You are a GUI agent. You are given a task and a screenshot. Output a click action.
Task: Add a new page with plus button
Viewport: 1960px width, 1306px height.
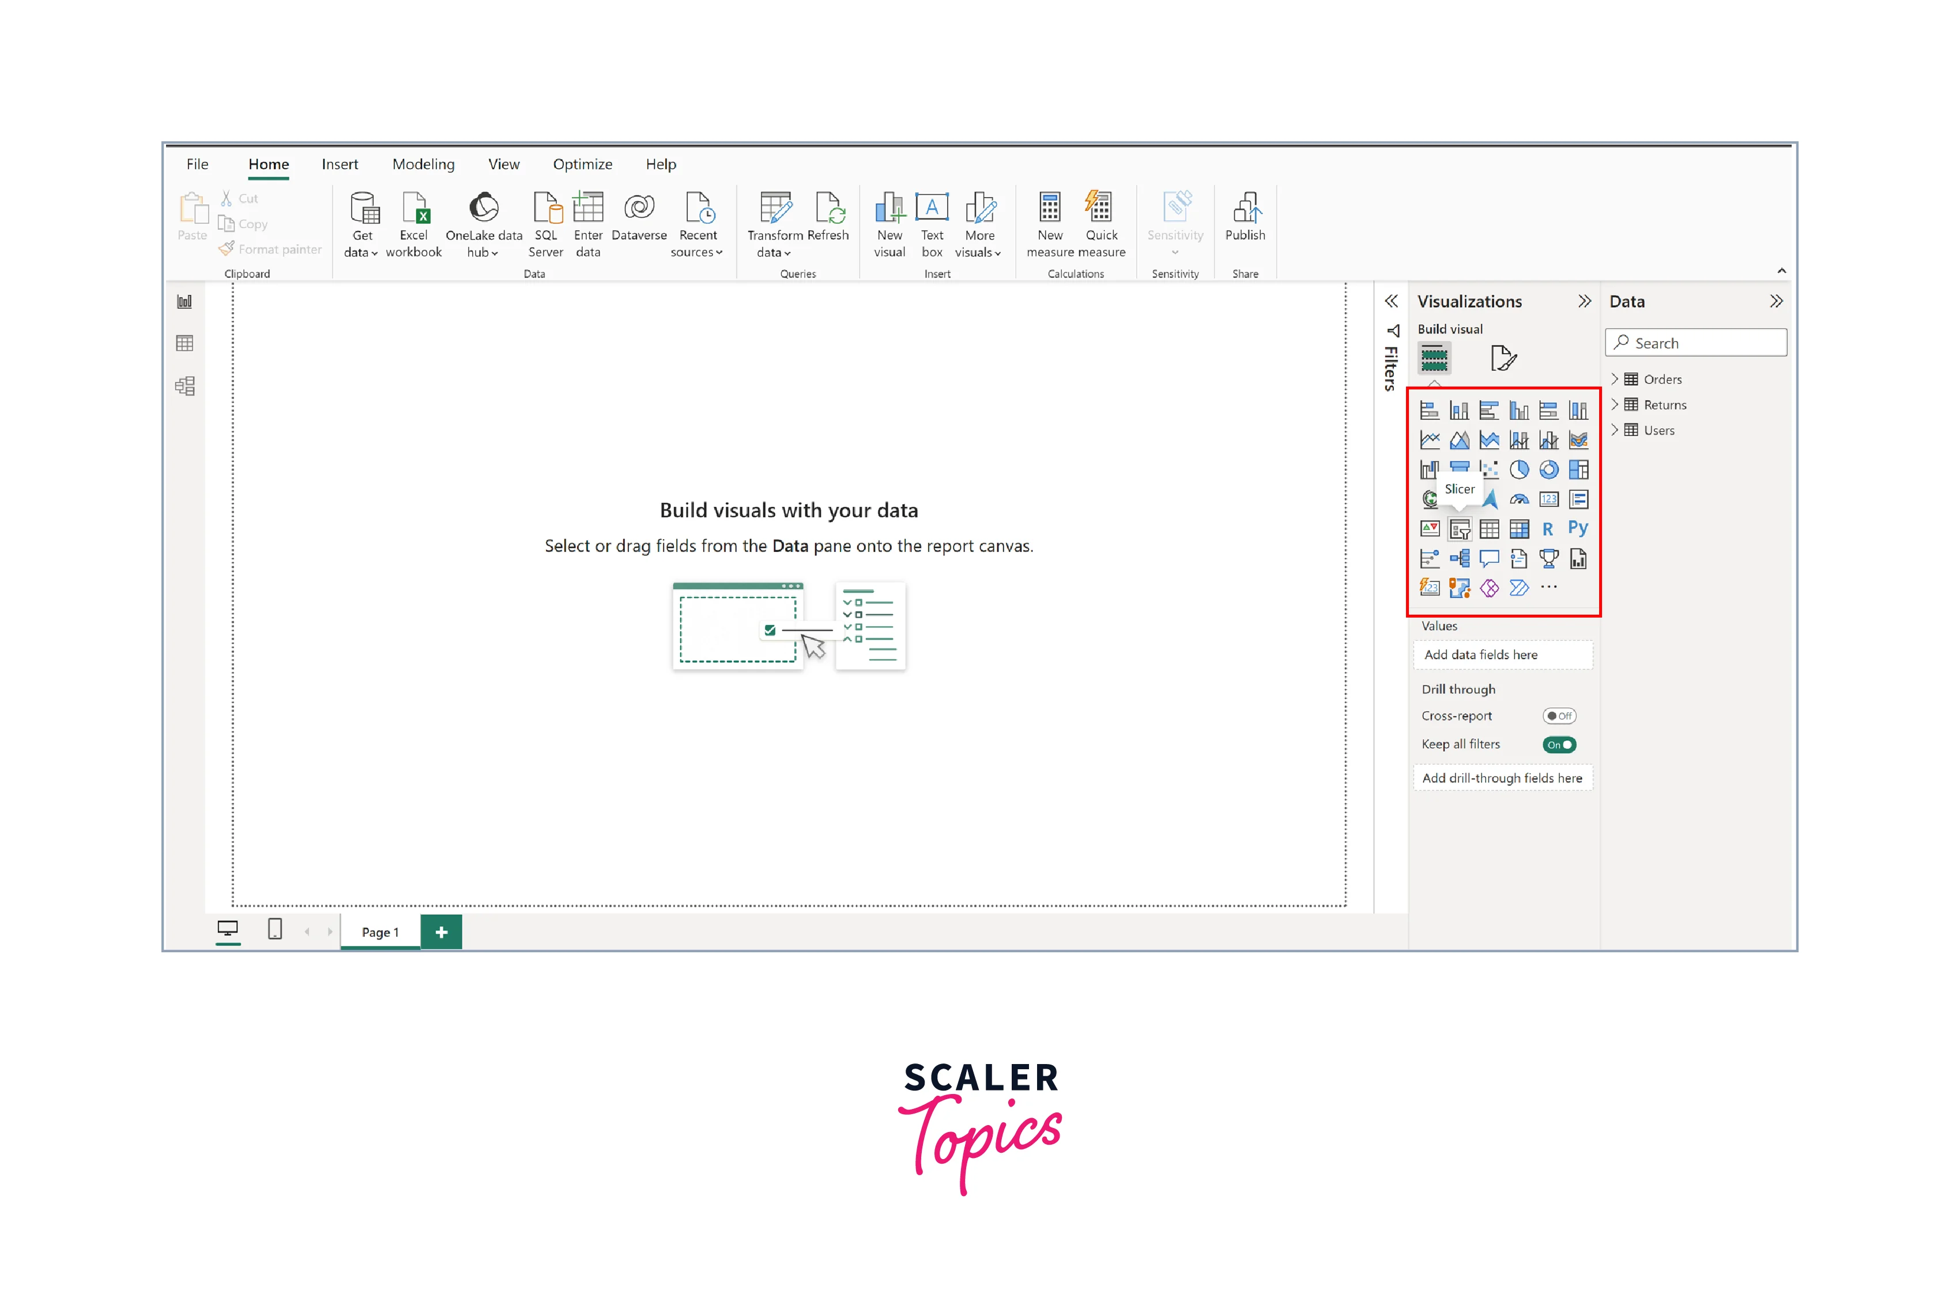(x=441, y=932)
